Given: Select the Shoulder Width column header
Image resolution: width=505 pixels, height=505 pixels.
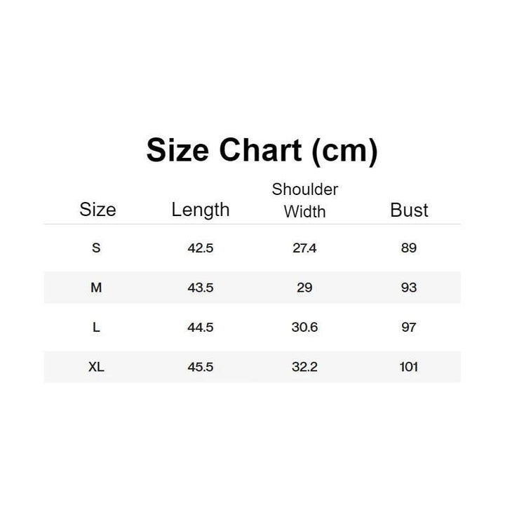Looking at the screenshot, I should click(305, 200).
